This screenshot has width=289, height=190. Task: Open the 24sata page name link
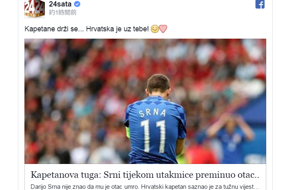point(60,4)
